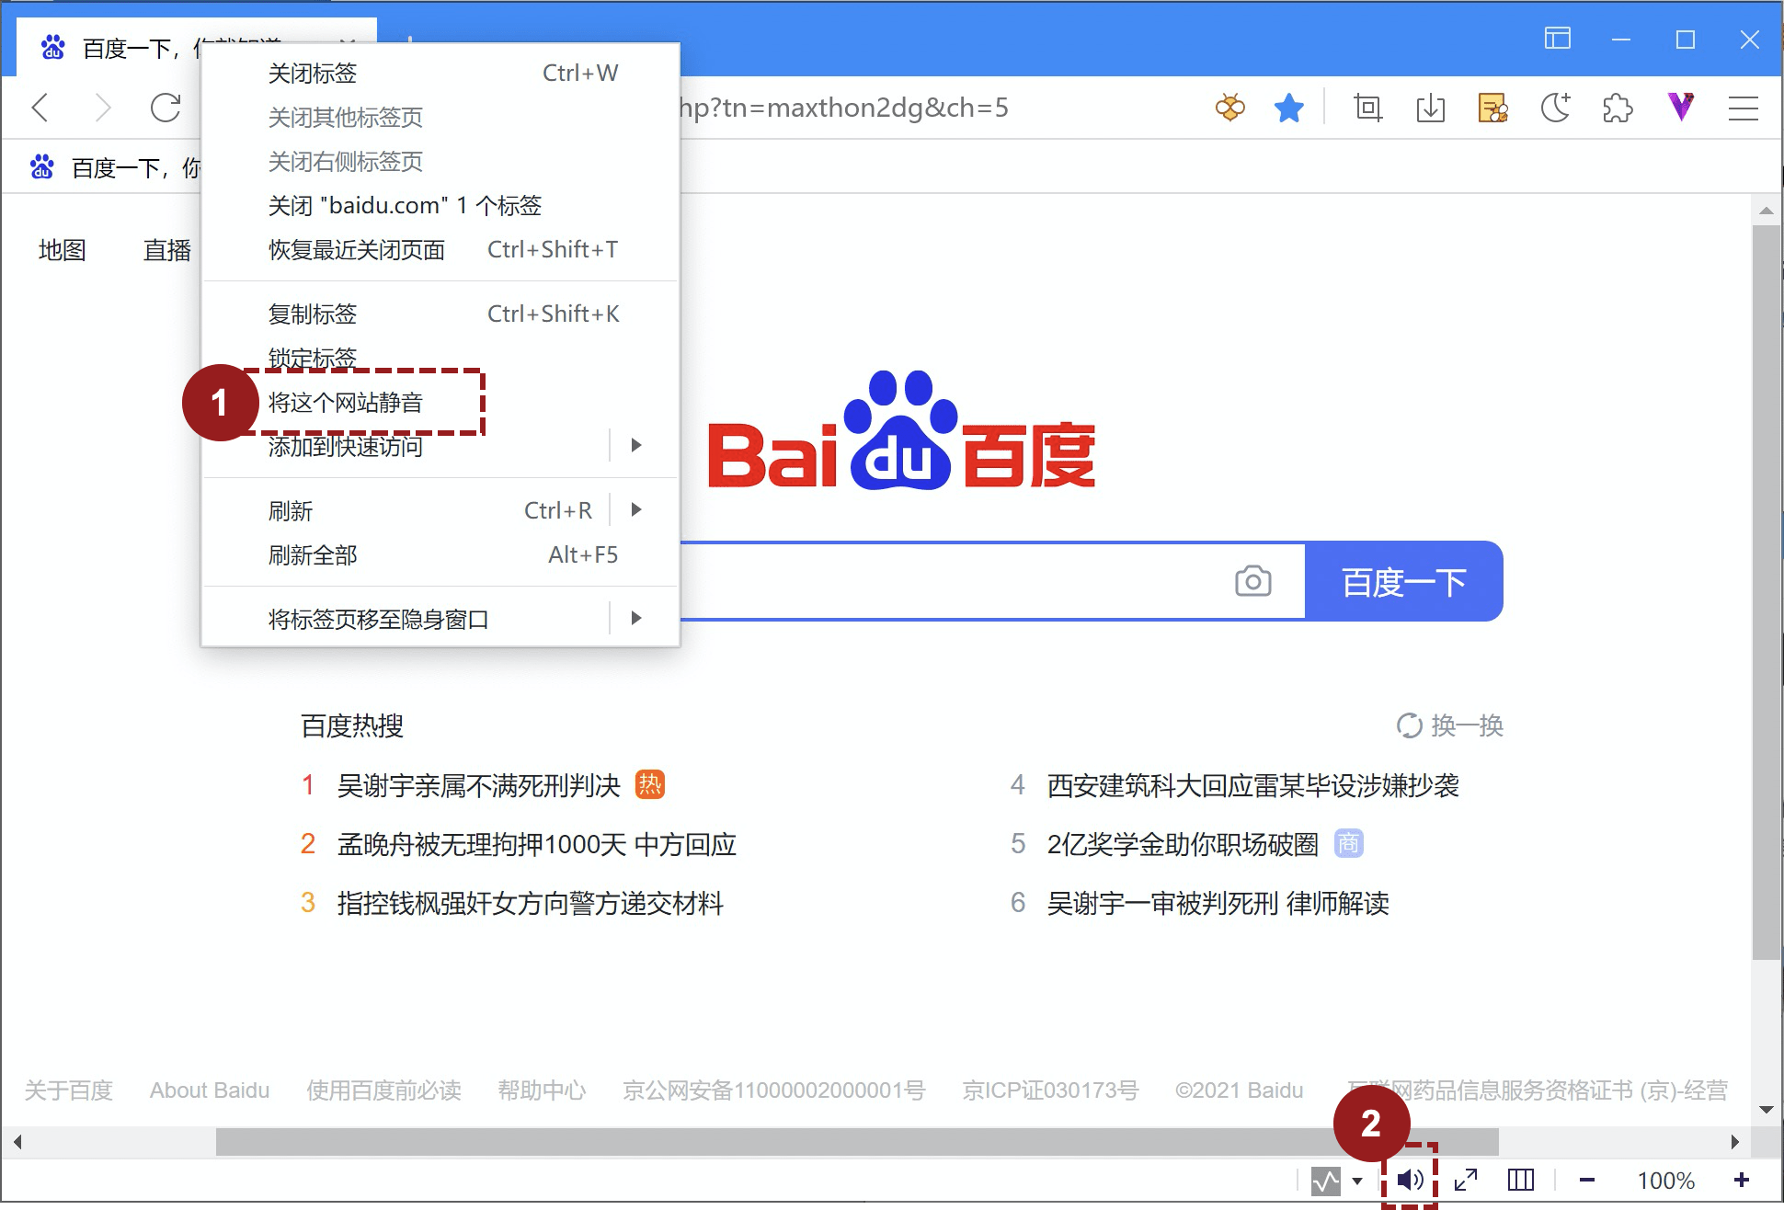Click the Baidu paw favicon on the tab
The height and width of the screenshot is (1210, 1784).
point(53,47)
